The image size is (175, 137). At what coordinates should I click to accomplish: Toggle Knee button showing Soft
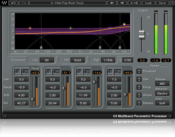[162, 103]
